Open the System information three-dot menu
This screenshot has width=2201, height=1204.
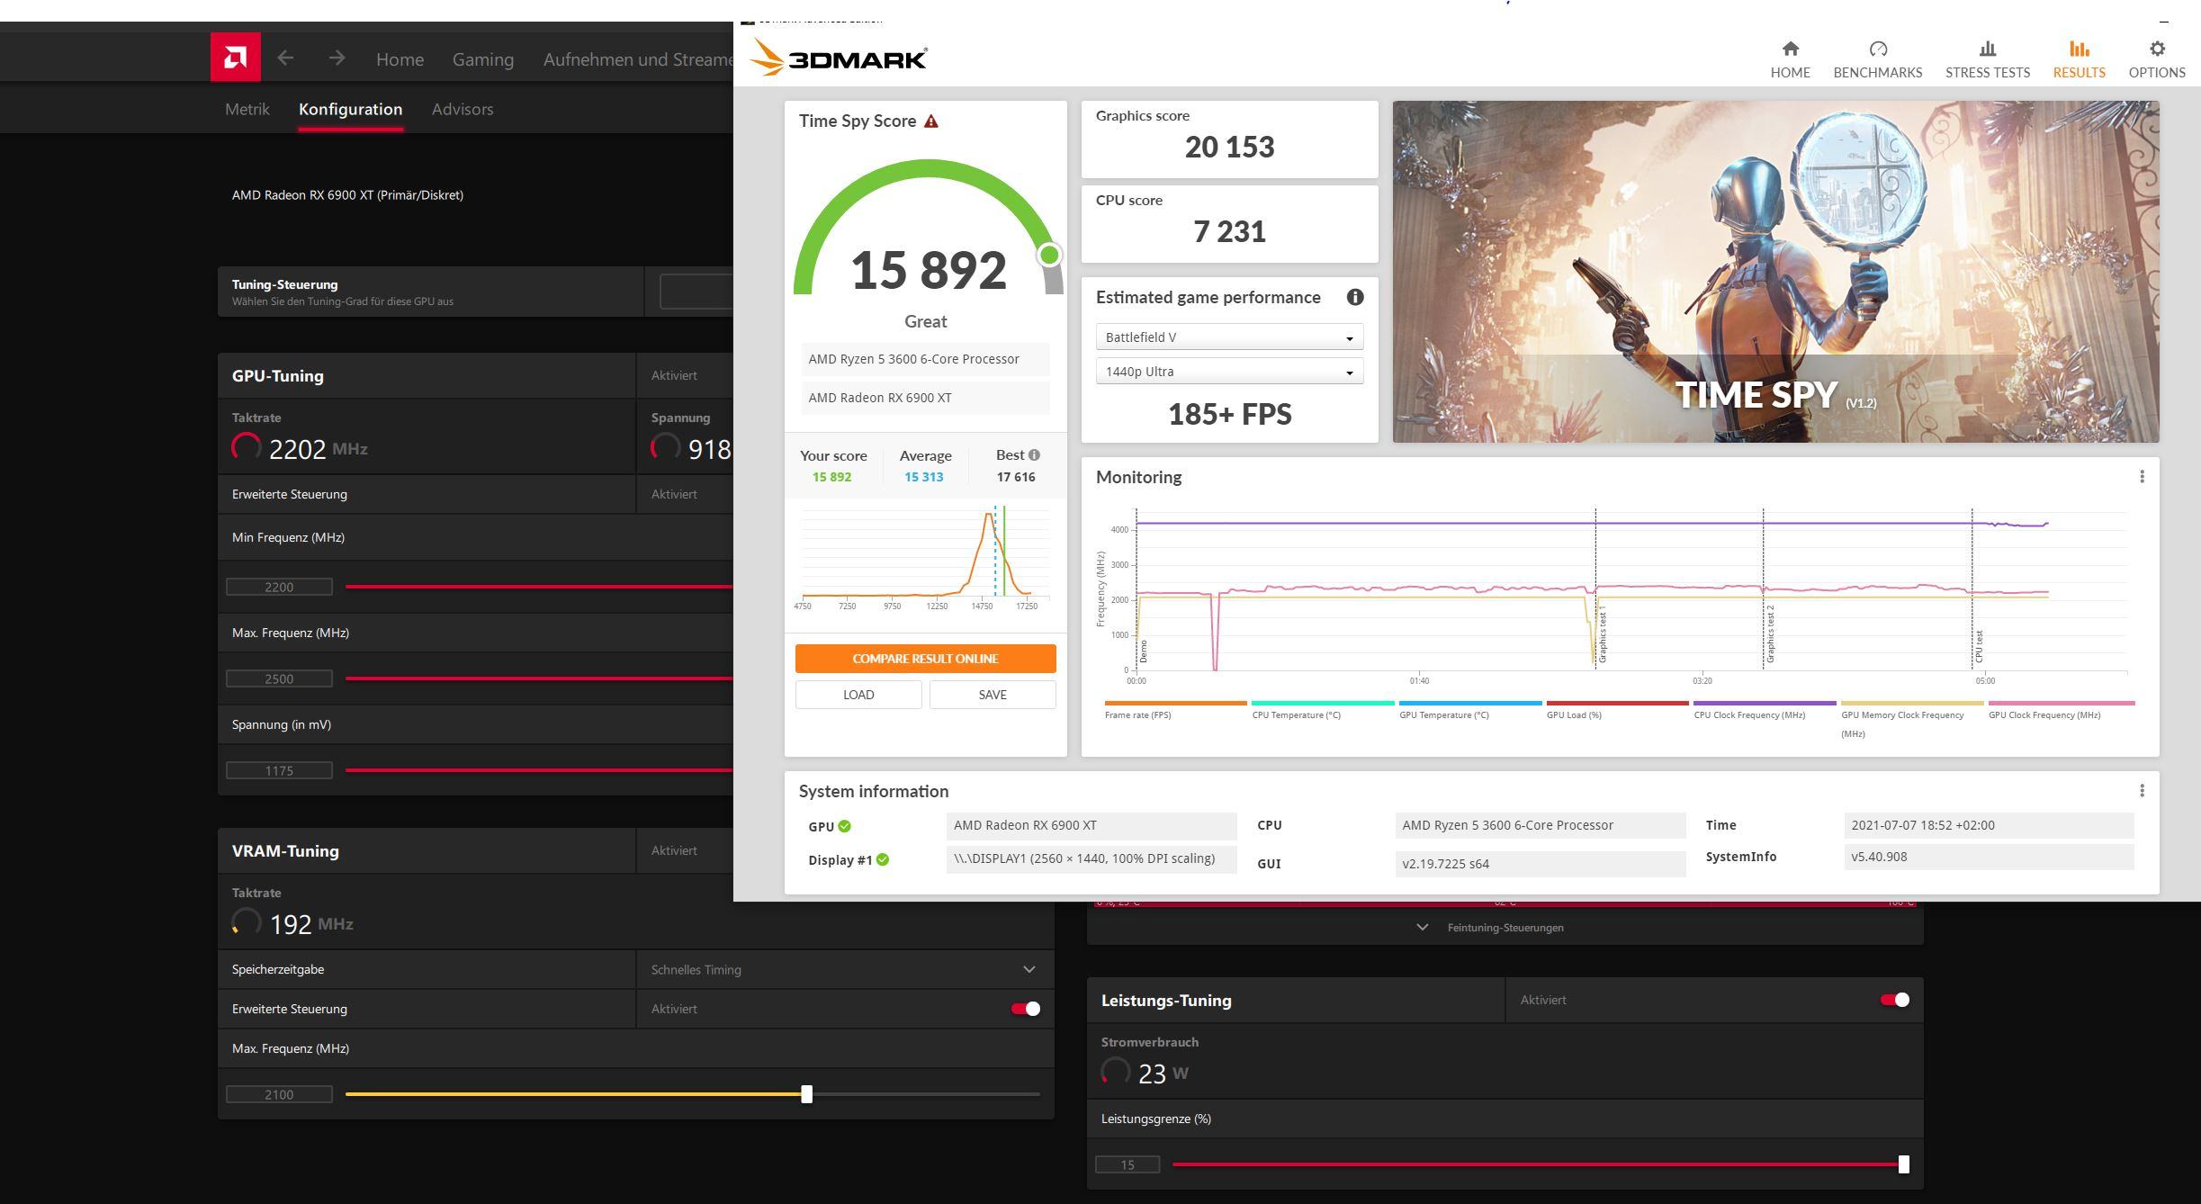click(2142, 791)
